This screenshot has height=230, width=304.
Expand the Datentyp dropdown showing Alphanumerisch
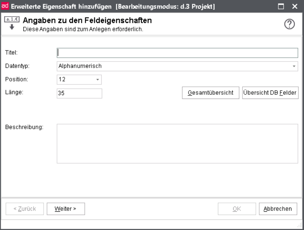[294, 66]
